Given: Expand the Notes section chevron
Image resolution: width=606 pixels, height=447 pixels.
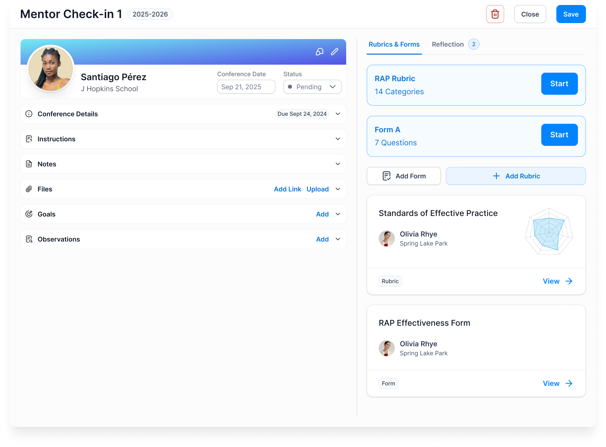Looking at the screenshot, I should 338,164.
